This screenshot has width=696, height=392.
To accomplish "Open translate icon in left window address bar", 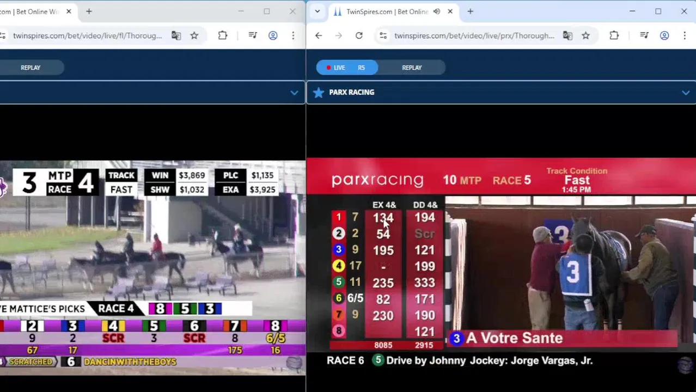I will tap(176, 35).
